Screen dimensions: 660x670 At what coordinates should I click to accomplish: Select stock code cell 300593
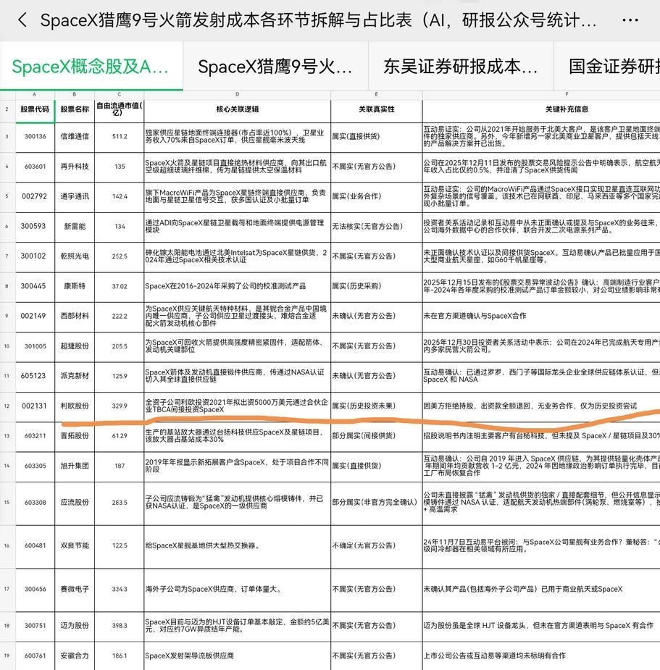click(35, 227)
